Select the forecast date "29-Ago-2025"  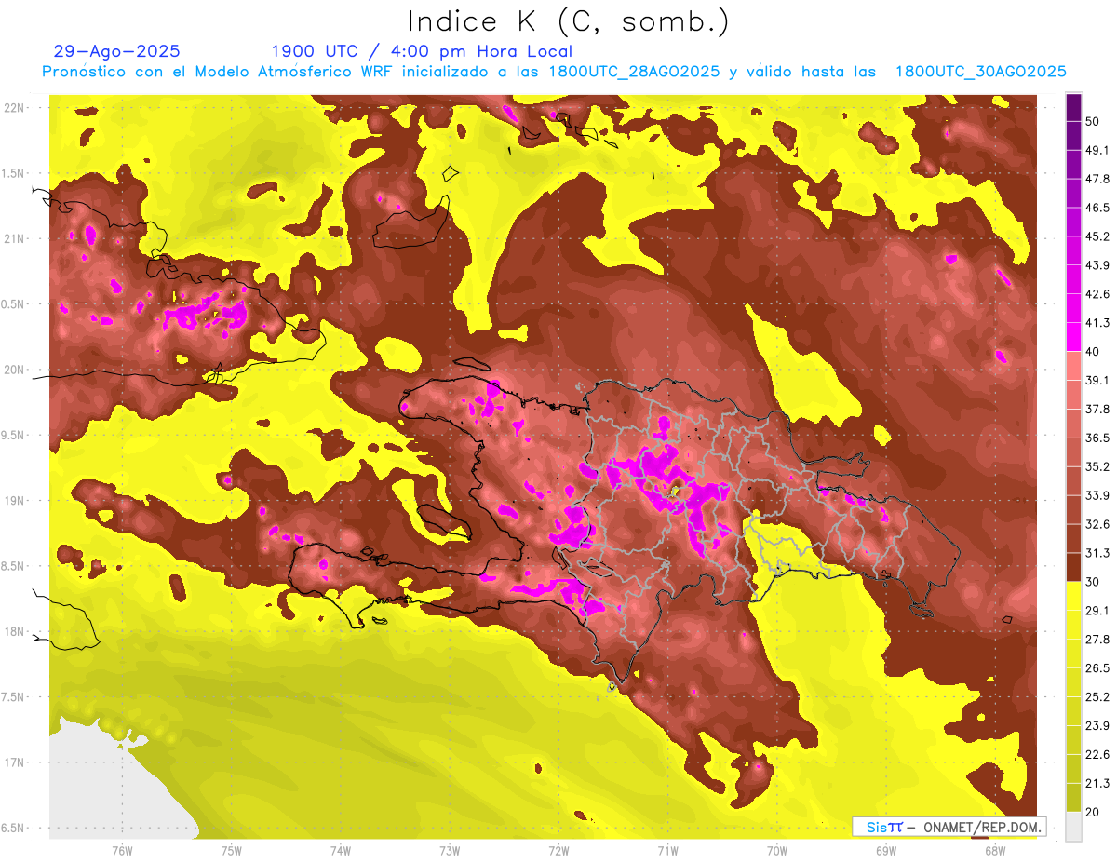click(117, 51)
